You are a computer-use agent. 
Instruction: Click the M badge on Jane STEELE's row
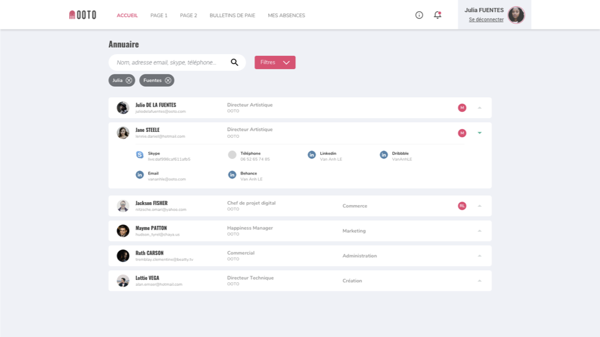(462, 133)
